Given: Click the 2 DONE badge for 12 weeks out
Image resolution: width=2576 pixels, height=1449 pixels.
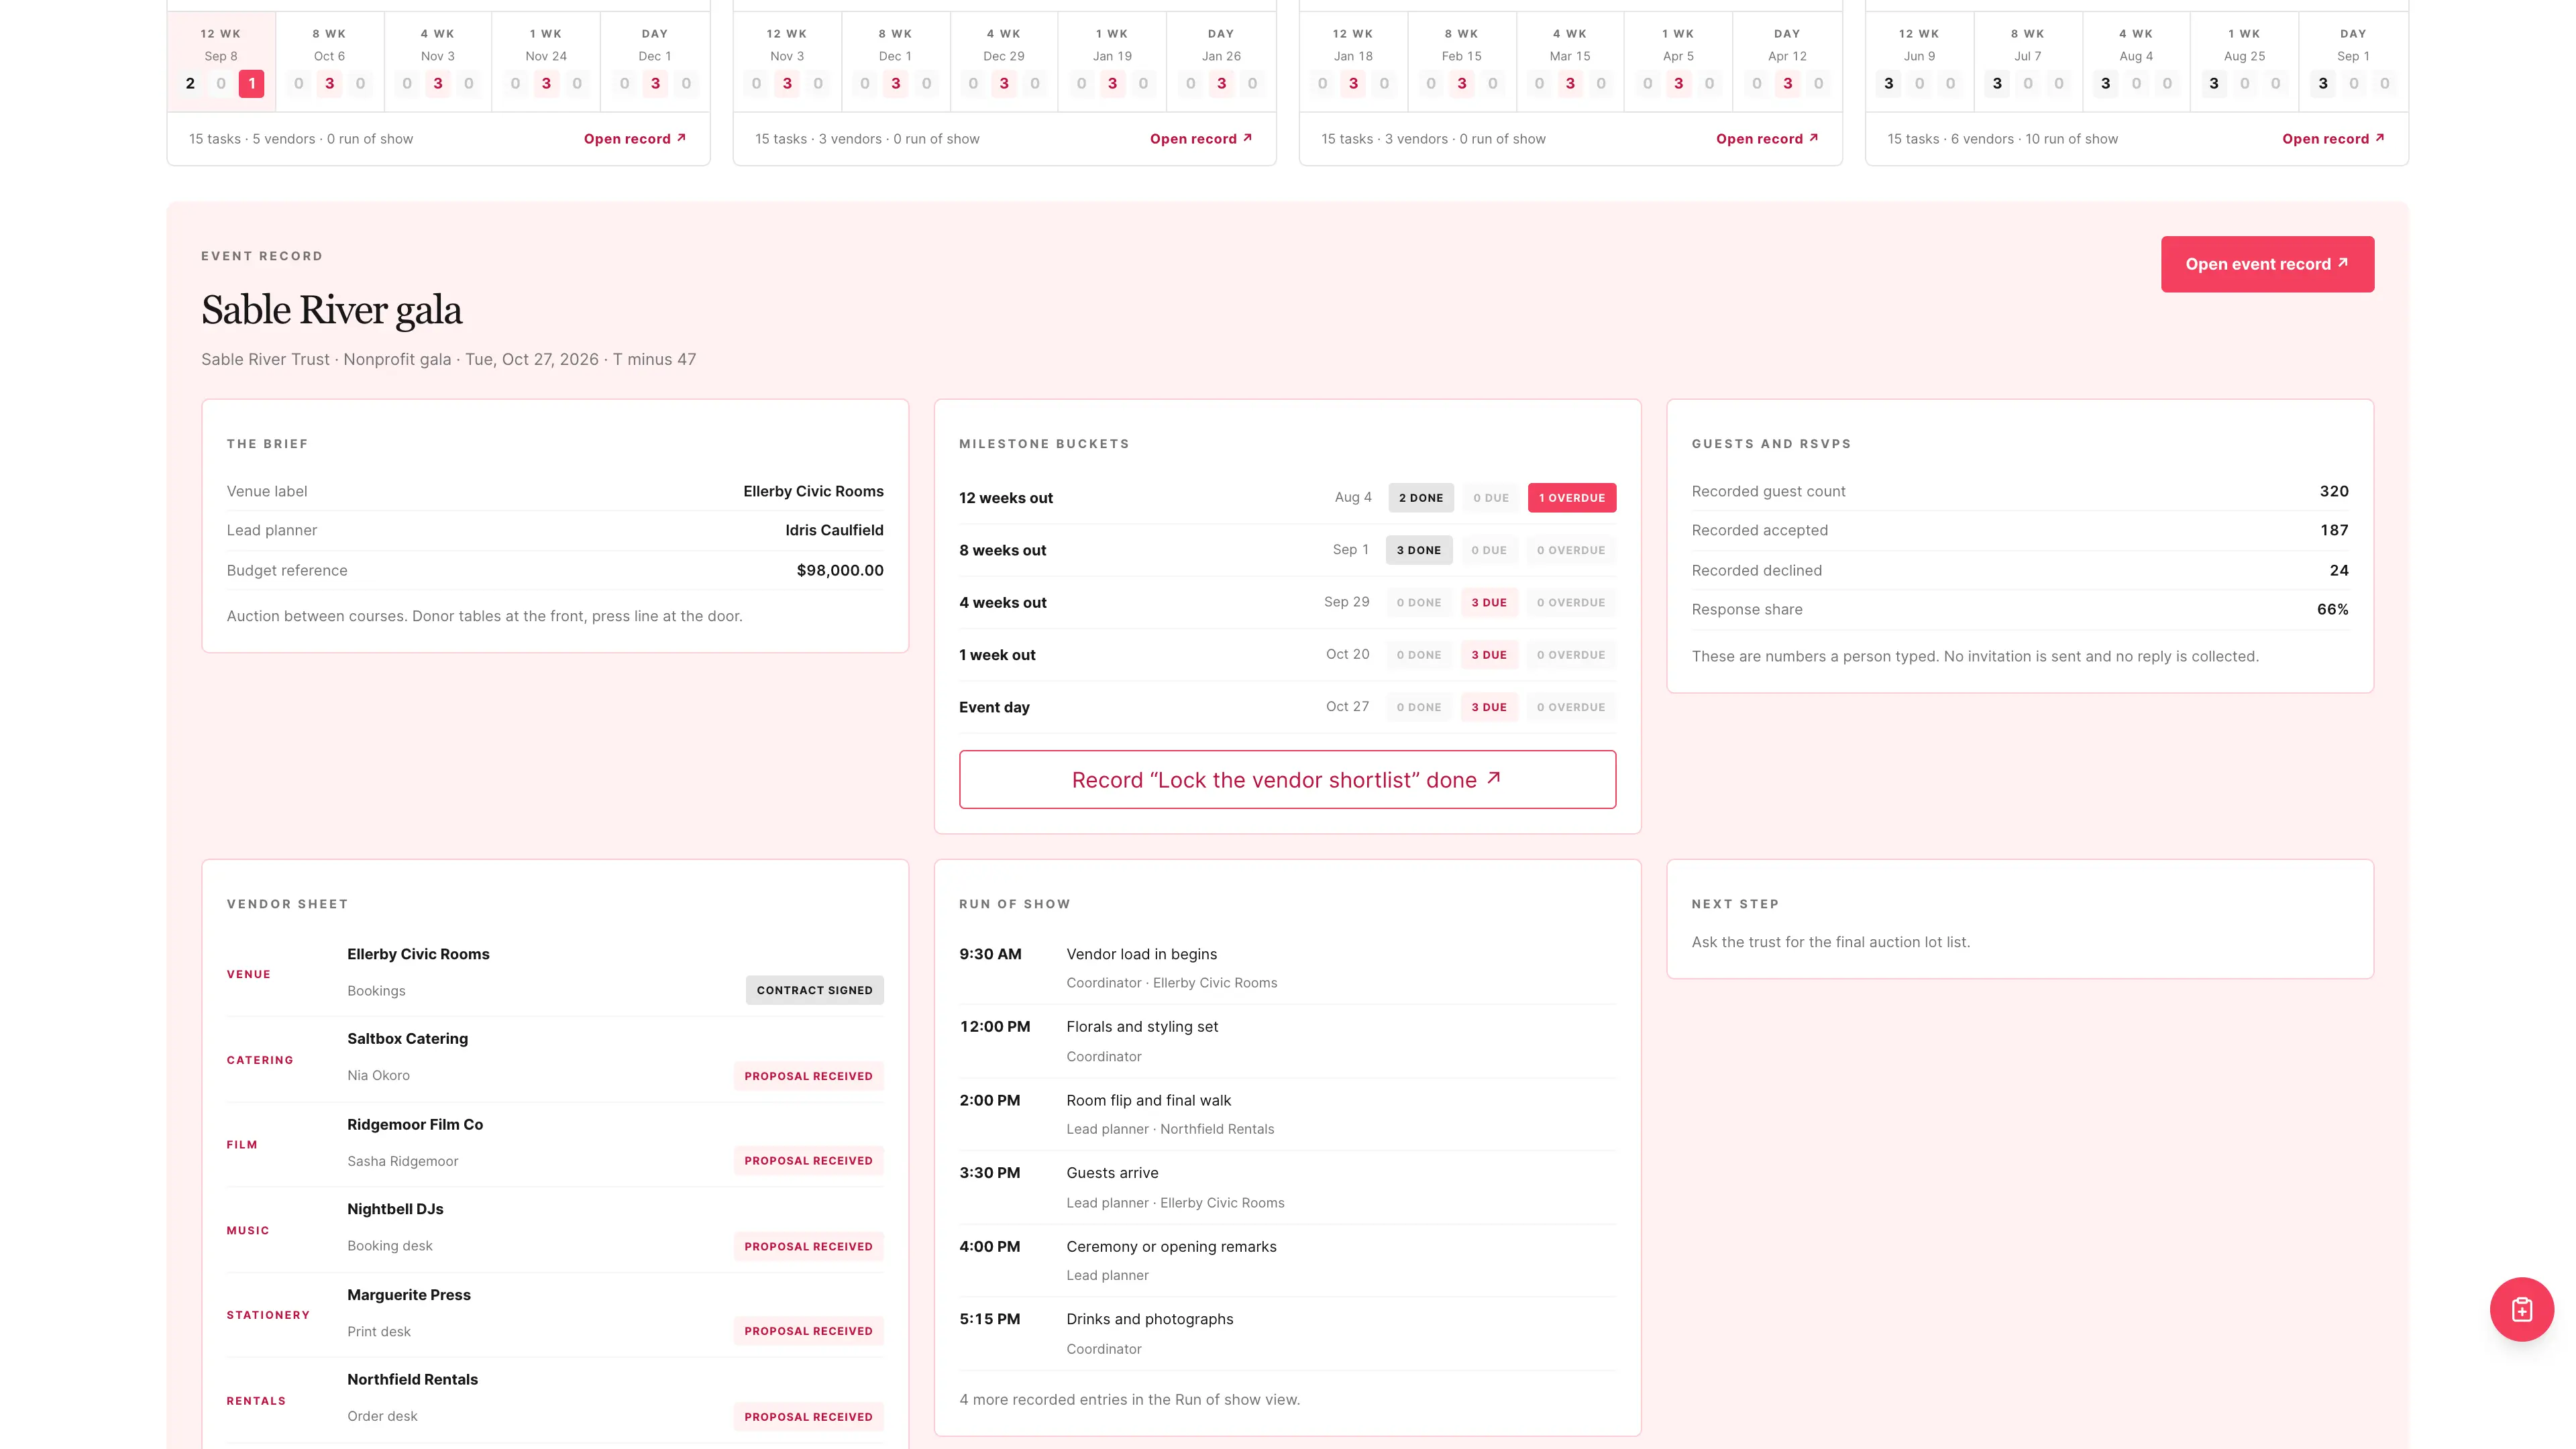Looking at the screenshot, I should coord(1421,498).
